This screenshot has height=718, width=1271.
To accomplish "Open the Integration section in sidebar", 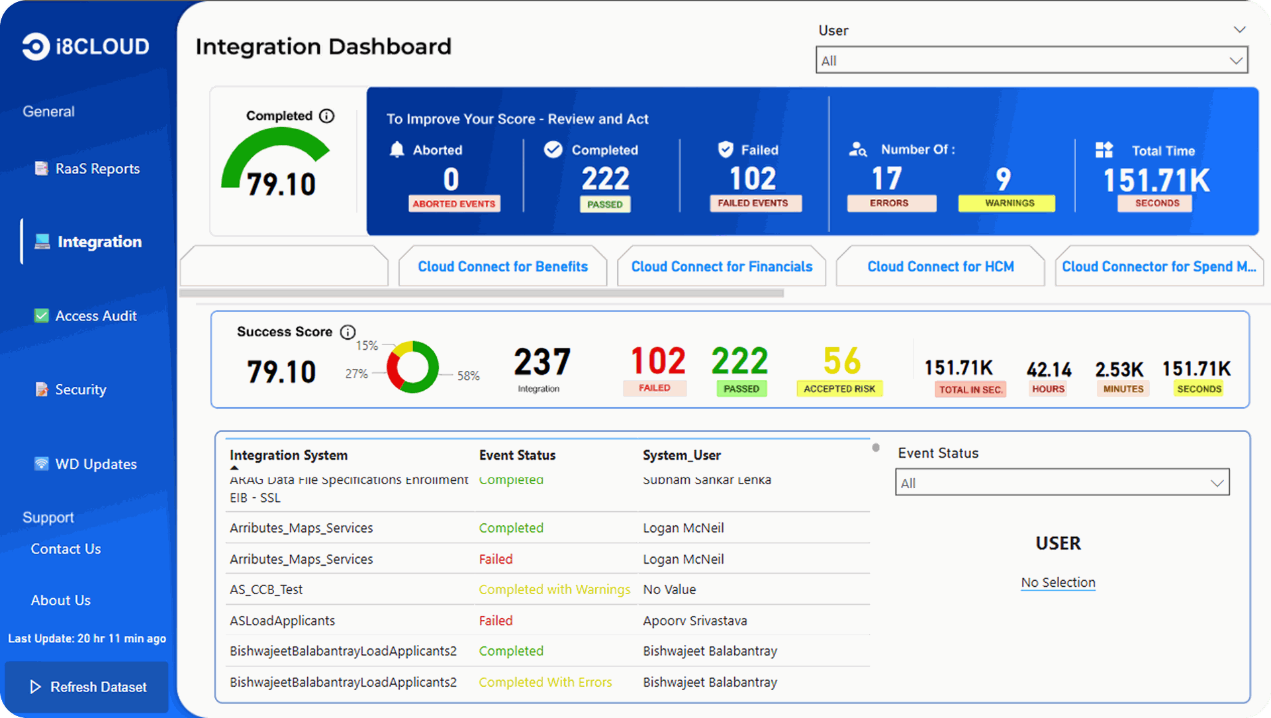I will [x=100, y=242].
